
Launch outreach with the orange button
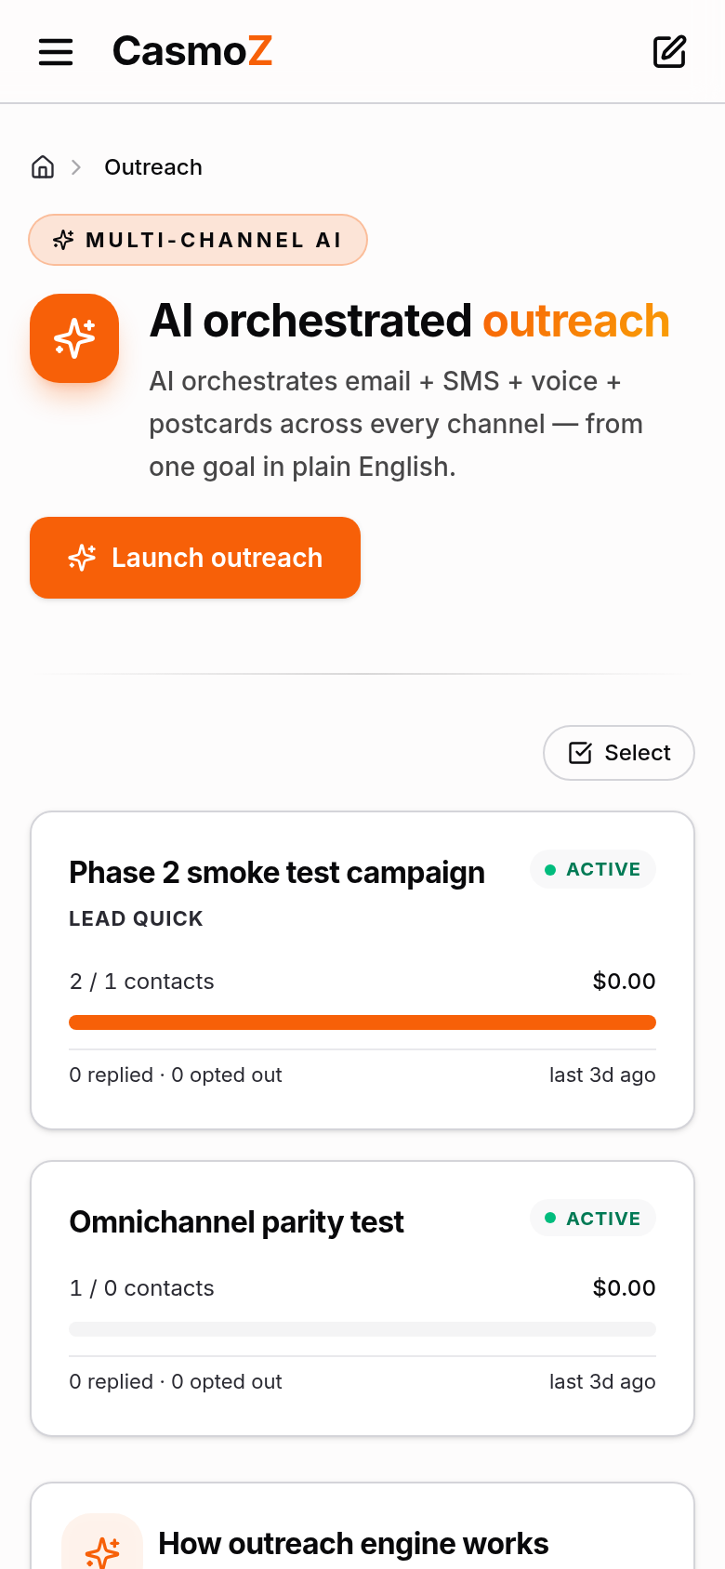coord(195,558)
